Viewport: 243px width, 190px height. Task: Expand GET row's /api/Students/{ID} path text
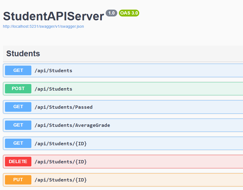(x=61, y=144)
